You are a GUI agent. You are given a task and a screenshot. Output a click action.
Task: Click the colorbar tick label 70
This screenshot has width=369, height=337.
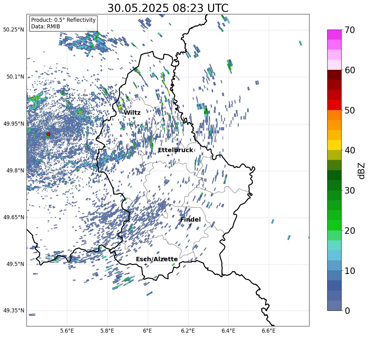(x=350, y=30)
